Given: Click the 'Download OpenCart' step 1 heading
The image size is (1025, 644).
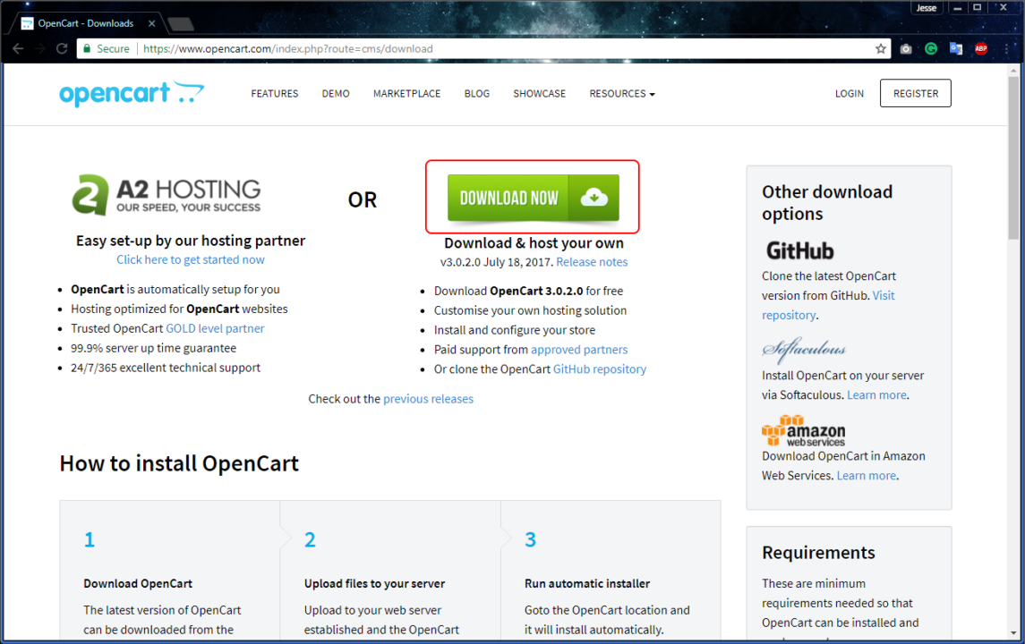Looking at the screenshot, I should pos(138,583).
